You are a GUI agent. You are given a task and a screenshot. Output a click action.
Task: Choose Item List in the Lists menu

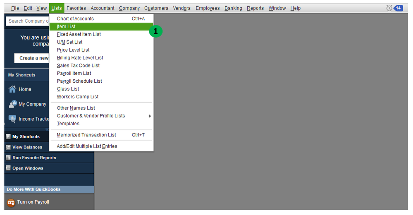coord(101,26)
